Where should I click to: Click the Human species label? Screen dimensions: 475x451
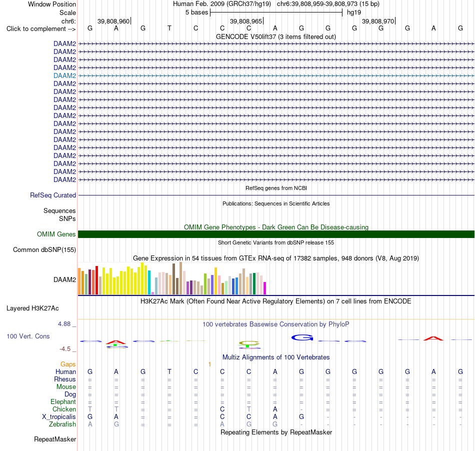pos(65,371)
